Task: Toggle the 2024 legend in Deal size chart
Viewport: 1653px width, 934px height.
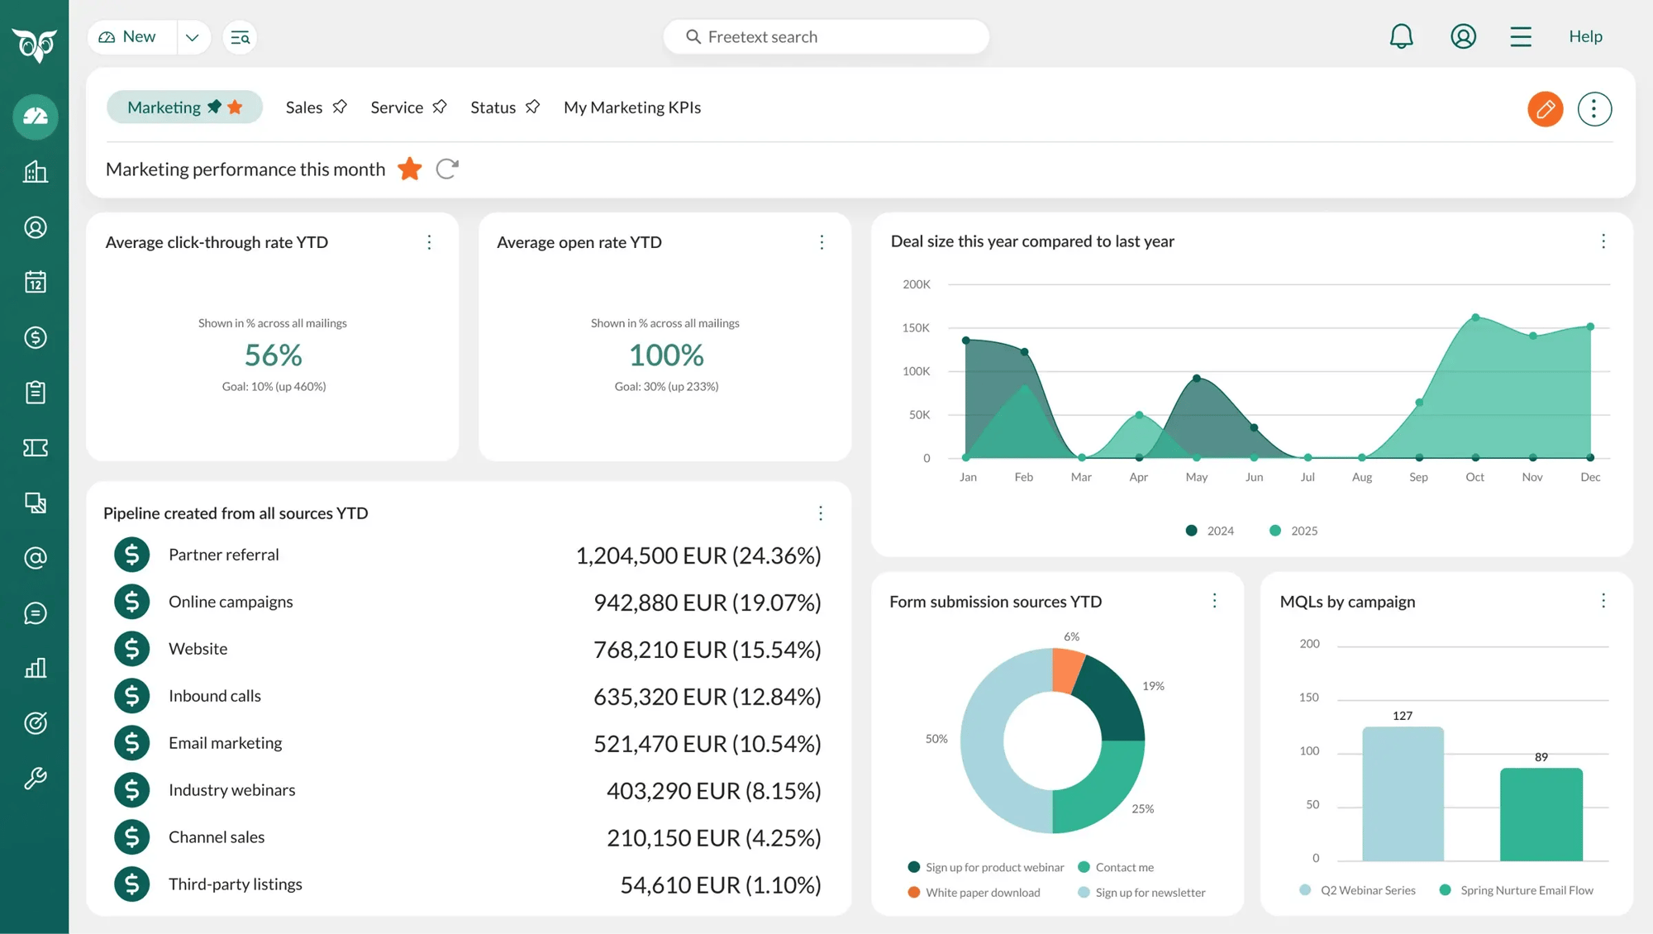Action: click(1209, 530)
